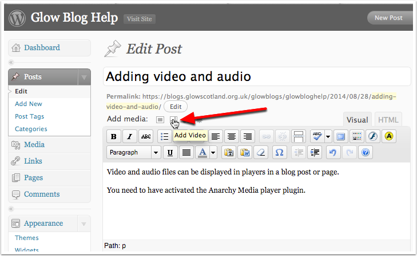The width and height of the screenshot is (417, 256).
Task: Open the Appearance menu
Action: tap(43, 224)
